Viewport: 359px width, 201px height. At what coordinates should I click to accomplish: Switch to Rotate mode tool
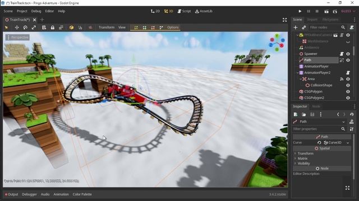25,27
